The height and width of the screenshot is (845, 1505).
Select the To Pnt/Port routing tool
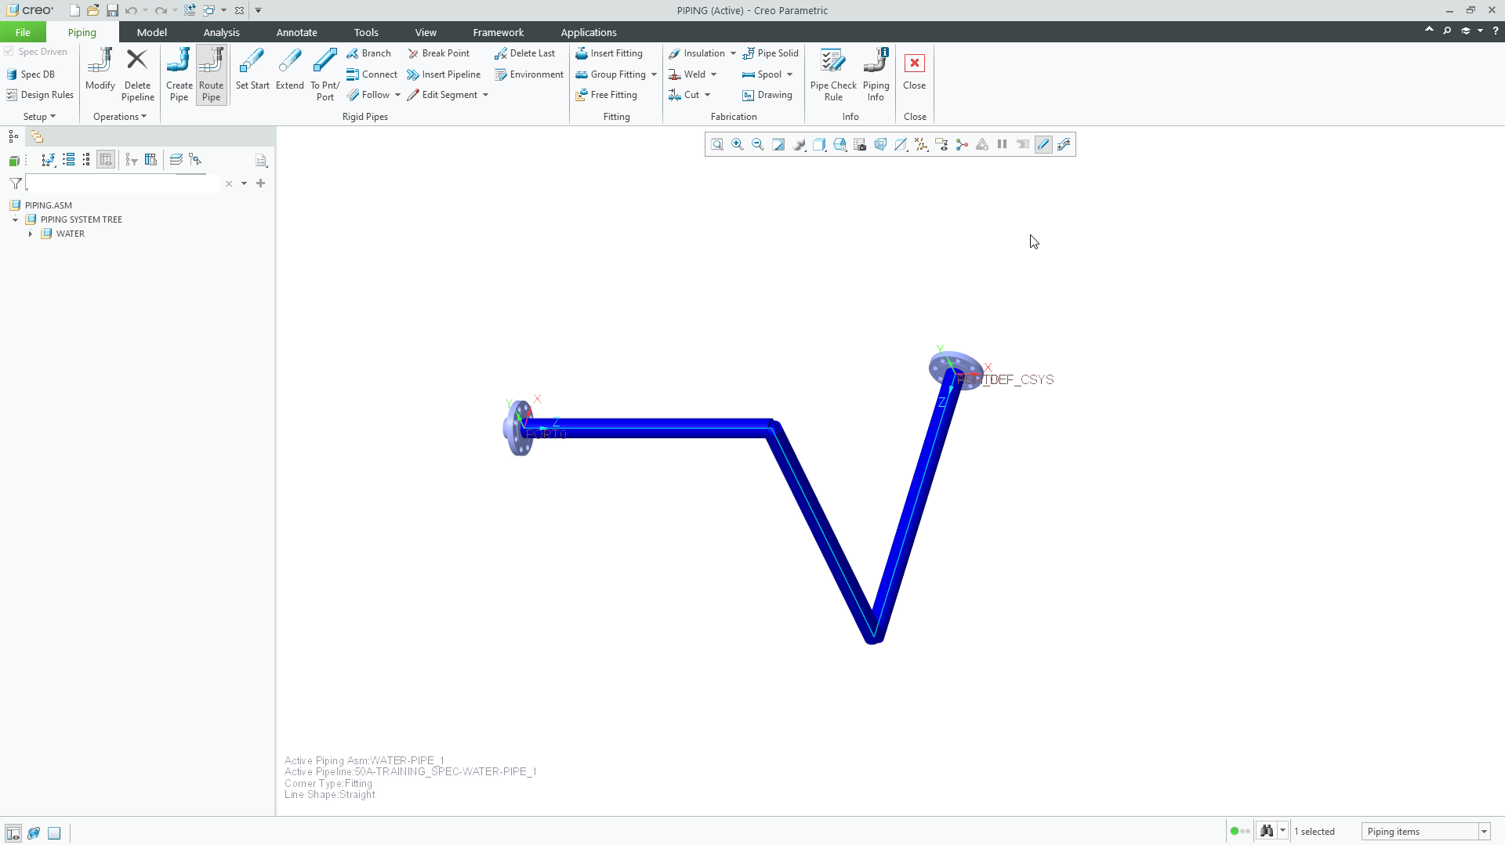pyautogui.click(x=325, y=74)
